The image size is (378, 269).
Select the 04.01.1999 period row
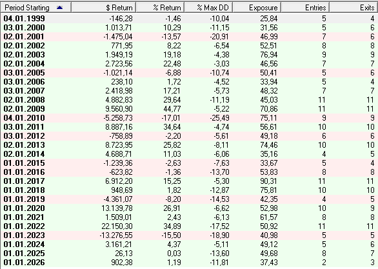189,19
